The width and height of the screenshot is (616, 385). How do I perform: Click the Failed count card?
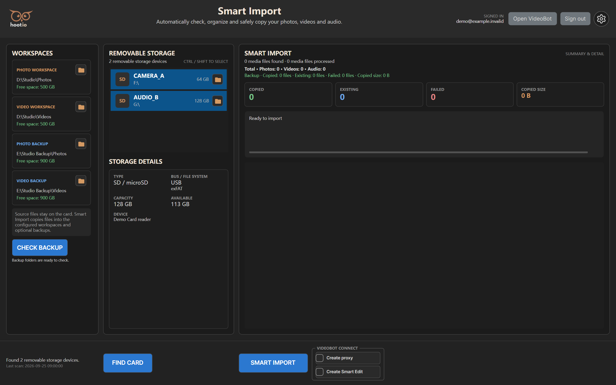[469, 94]
